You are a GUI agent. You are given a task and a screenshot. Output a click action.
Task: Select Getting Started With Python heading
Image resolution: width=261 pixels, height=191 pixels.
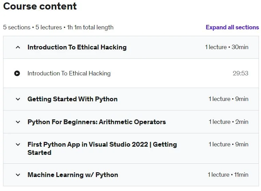(72, 99)
